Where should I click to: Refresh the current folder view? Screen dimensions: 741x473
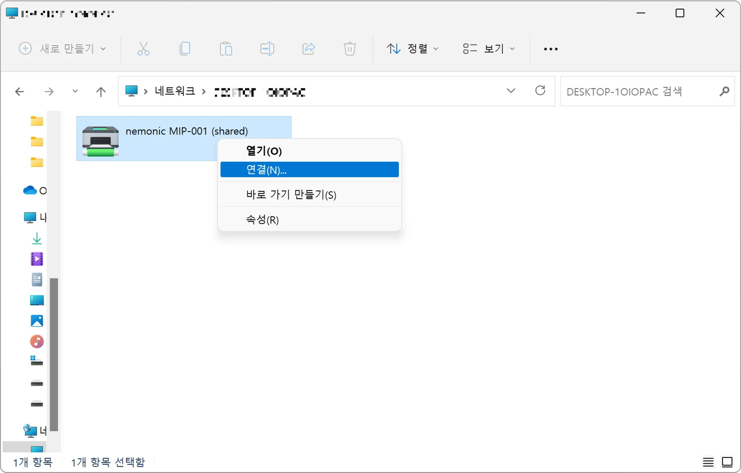(x=540, y=90)
